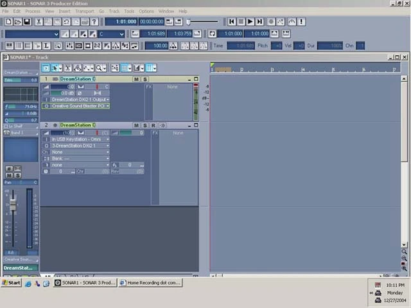Viewport: 411px width, 308px height.
Task: Open Internet Explorer from the quick launch
Action: pos(28,284)
